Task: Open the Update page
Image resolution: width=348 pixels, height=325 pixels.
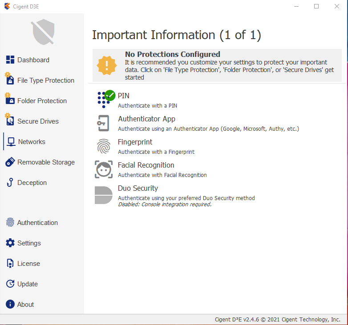Action: 28,284
